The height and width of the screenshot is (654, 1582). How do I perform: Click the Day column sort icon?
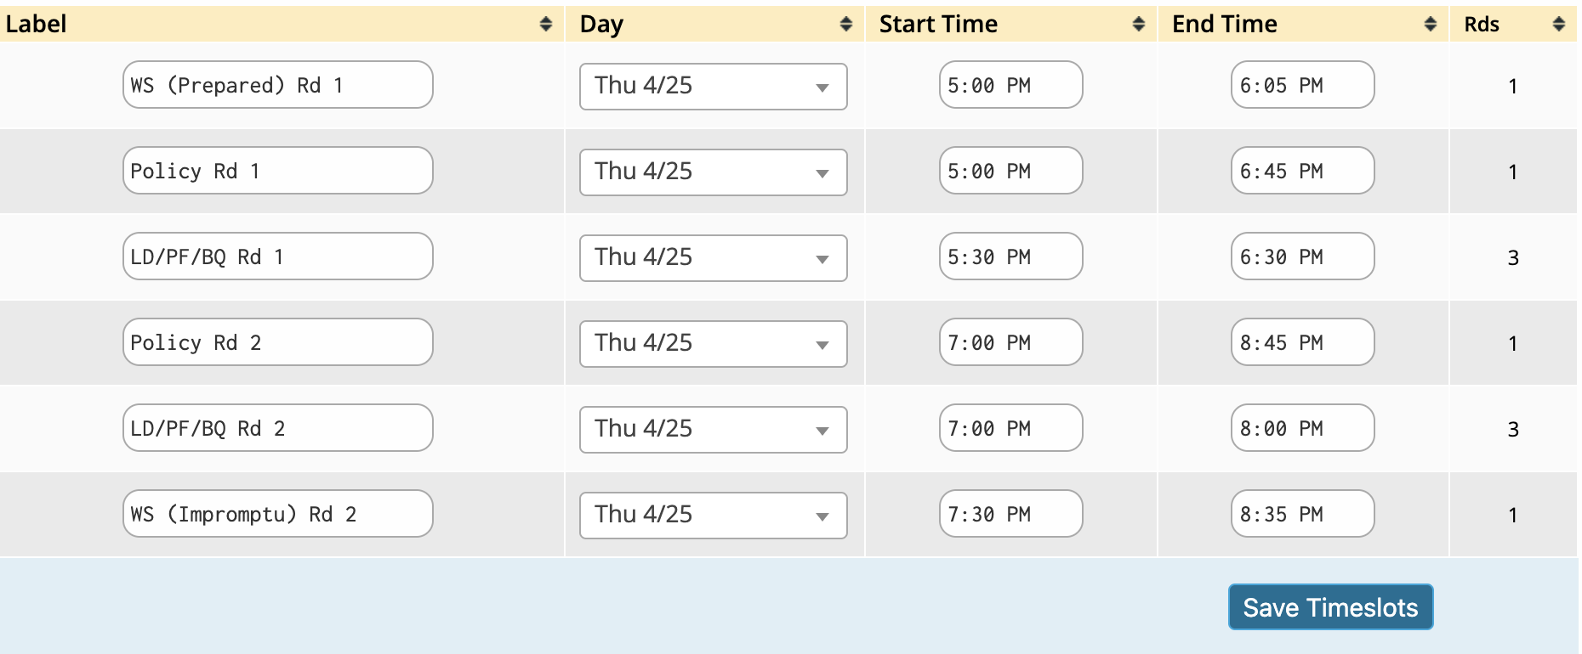pos(845,25)
